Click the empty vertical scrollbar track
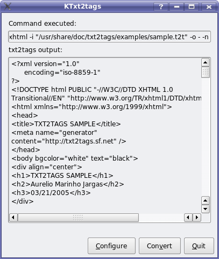The width and height of the screenshot is (219, 259). (206, 137)
